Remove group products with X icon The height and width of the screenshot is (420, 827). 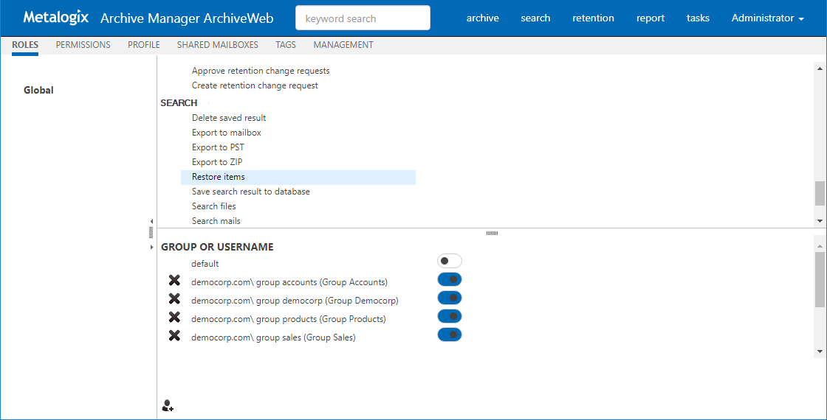click(174, 317)
